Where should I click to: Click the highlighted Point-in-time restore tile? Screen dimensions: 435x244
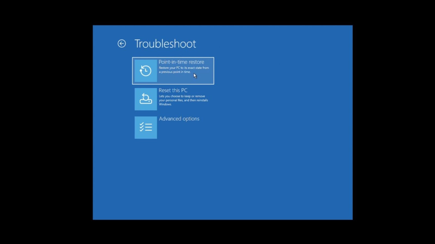click(173, 71)
